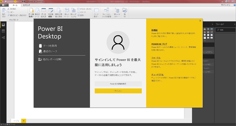Open the チュートリアル link
Image resolution: width=236 pixels, height=126 pixels.
(x=158, y=74)
